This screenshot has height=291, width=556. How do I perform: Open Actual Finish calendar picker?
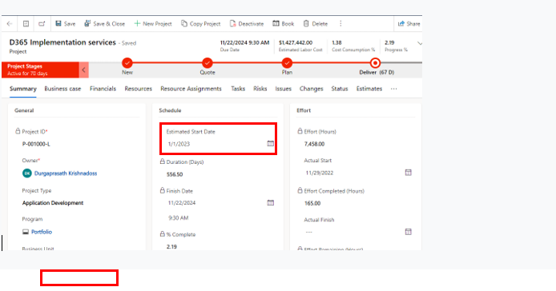[409, 232]
